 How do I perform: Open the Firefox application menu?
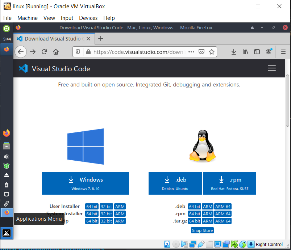[x=283, y=52]
